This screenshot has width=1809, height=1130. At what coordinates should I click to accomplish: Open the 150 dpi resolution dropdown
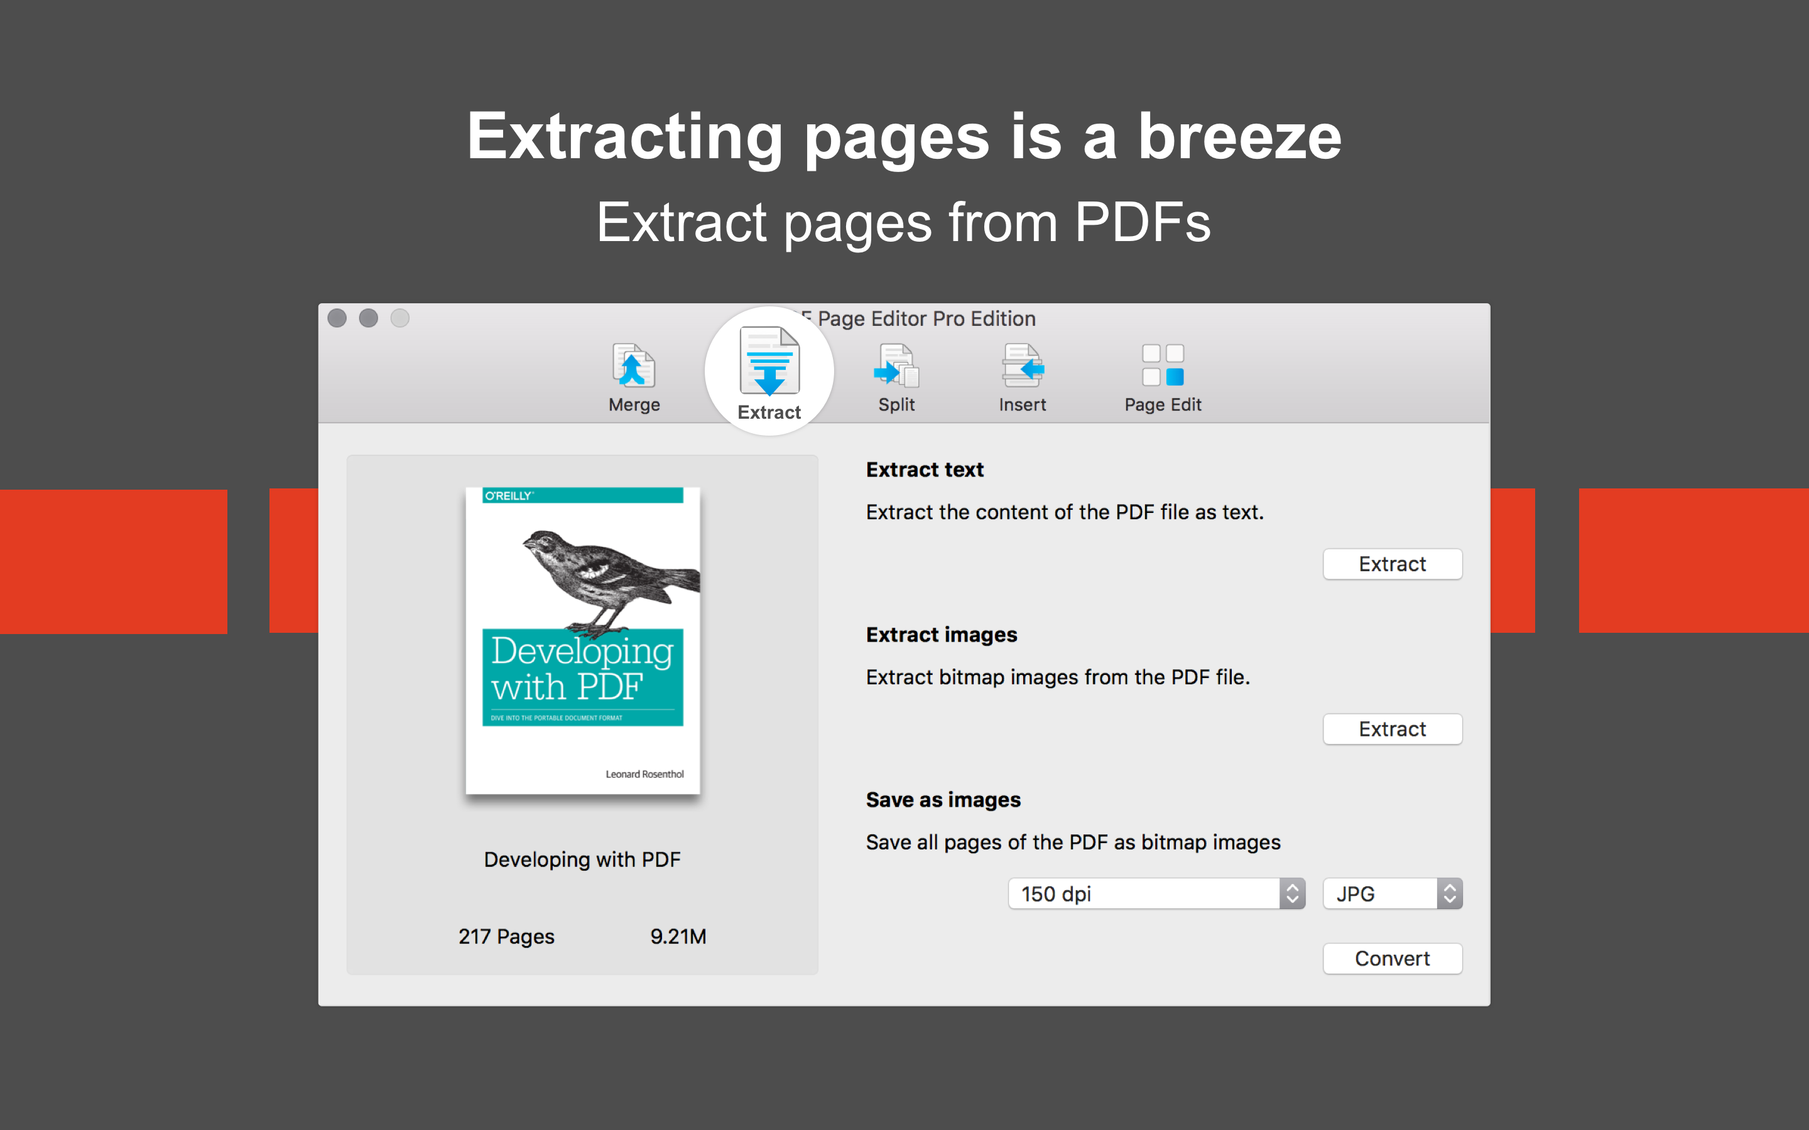coord(1144,894)
